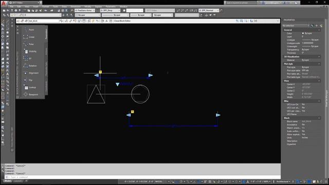Click the AutoCAD application logo button

(x=4, y=3)
